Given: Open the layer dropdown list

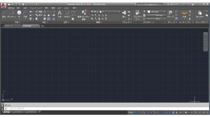Looking at the screenshot, I should [105, 12].
